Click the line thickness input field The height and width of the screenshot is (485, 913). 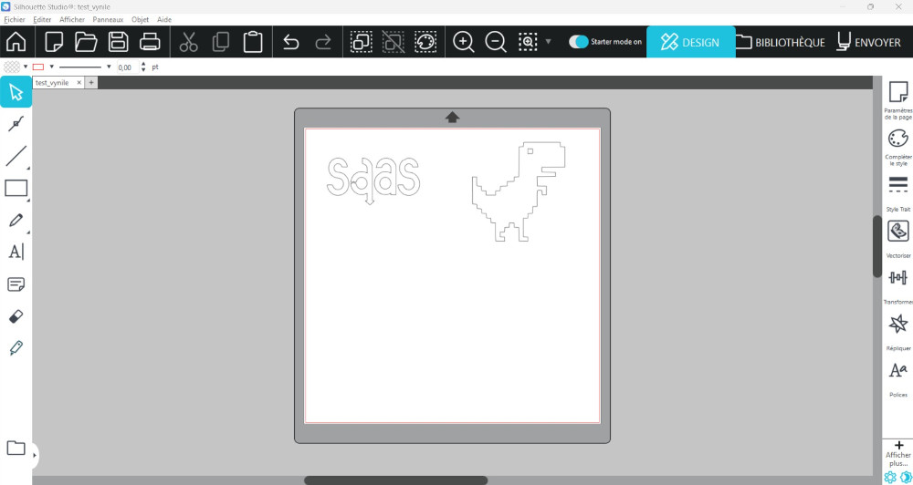(x=128, y=67)
